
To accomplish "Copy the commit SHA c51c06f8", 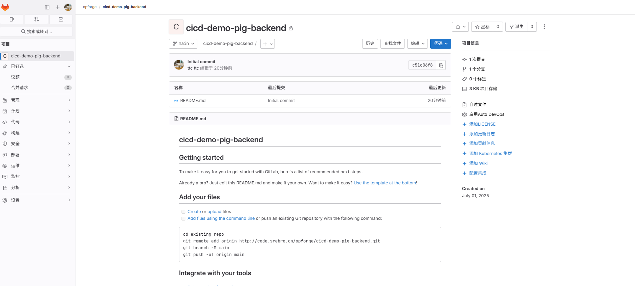I will (x=441, y=65).
